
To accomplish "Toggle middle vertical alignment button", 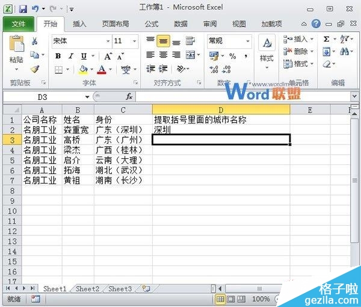I will pyautogui.click(x=163, y=42).
